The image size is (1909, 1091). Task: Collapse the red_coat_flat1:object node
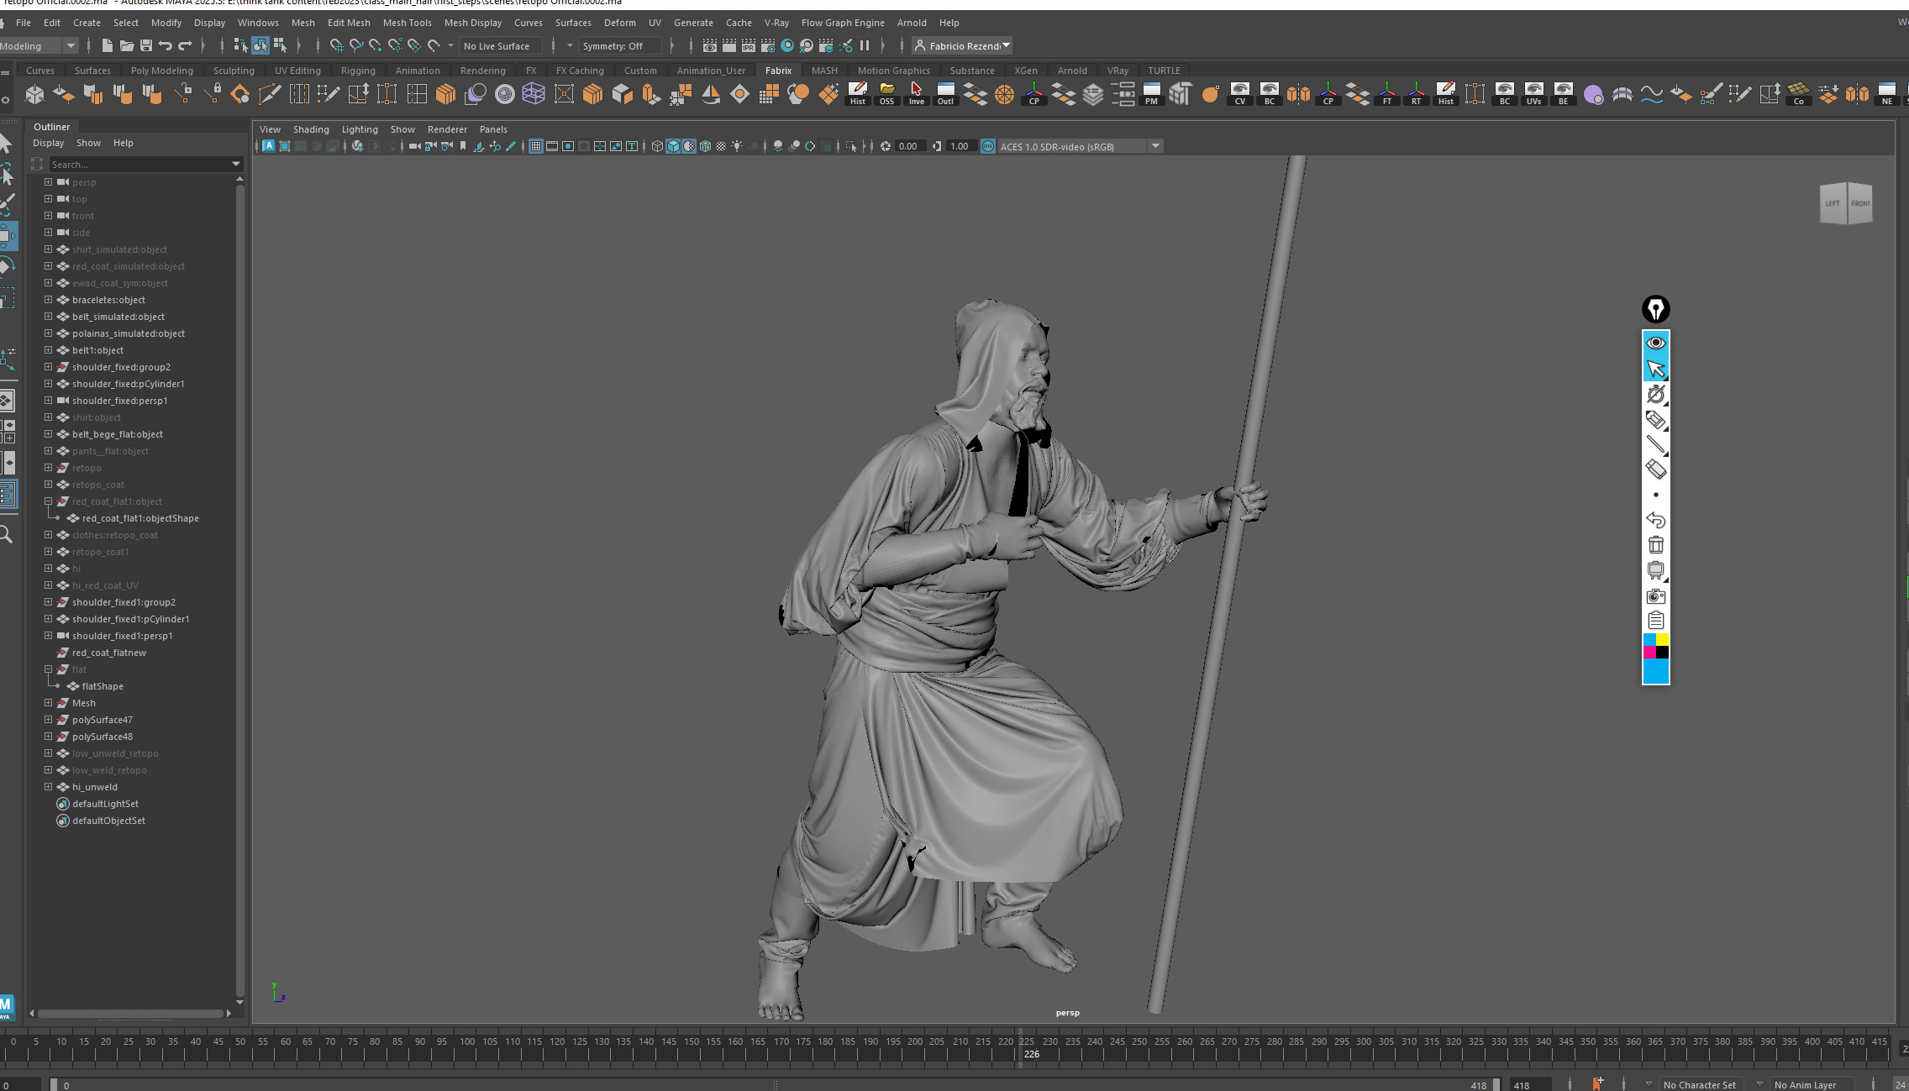[48, 501]
